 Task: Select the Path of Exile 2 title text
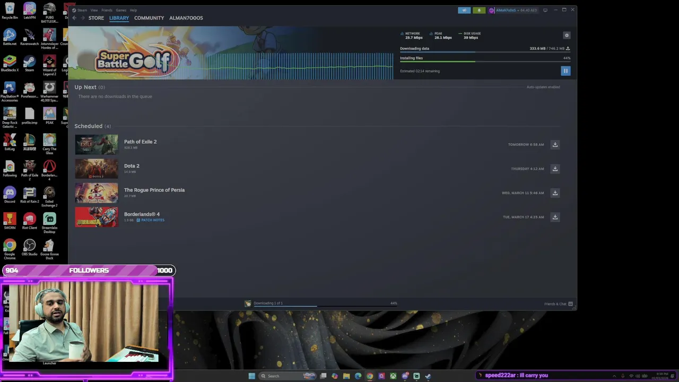[140, 142]
